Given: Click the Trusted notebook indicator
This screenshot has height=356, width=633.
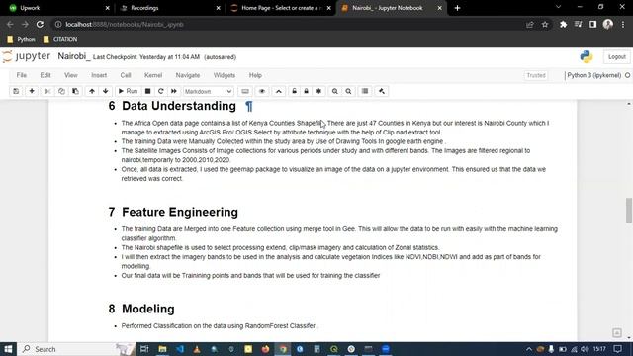Looking at the screenshot, I should 536,75.
